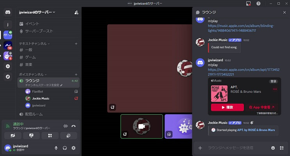Create channel in ボイスチャンネル category
This screenshot has width=290, height=156.
76,74
